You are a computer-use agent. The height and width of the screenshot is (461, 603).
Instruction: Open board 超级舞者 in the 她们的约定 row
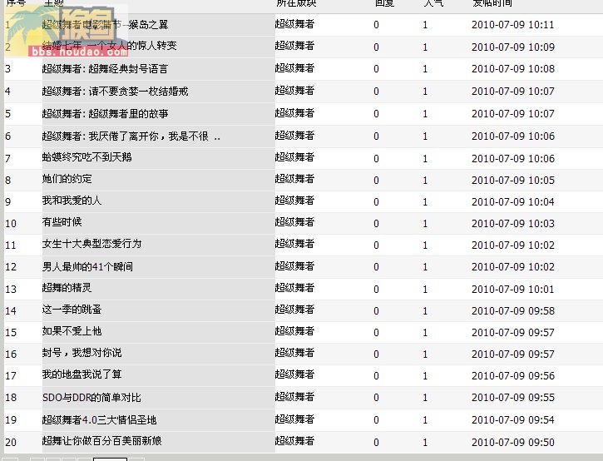294,179
